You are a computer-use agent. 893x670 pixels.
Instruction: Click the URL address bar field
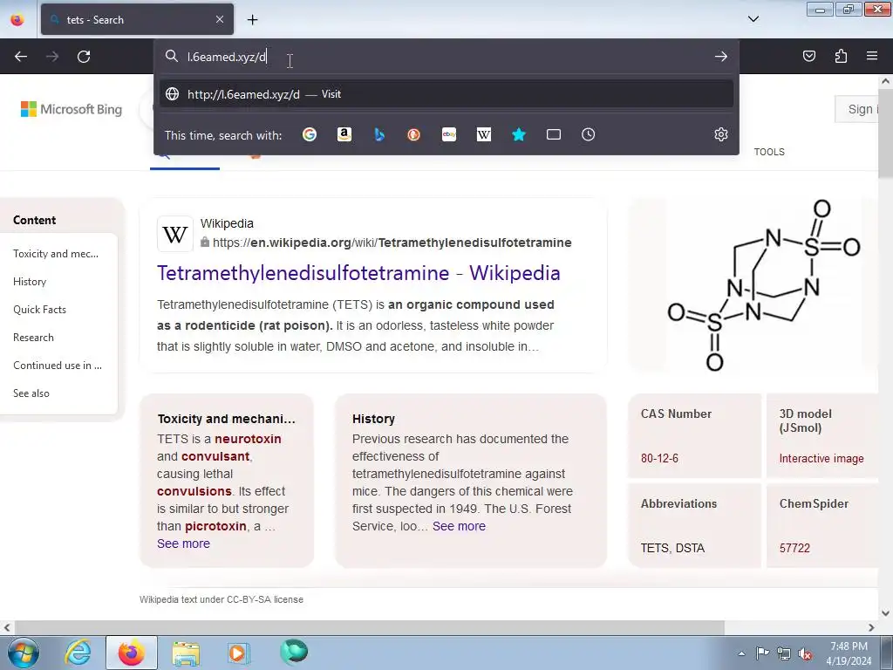446,57
